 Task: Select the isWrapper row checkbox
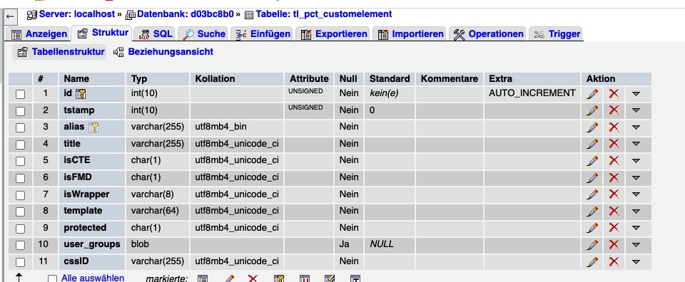pos(20,195)
